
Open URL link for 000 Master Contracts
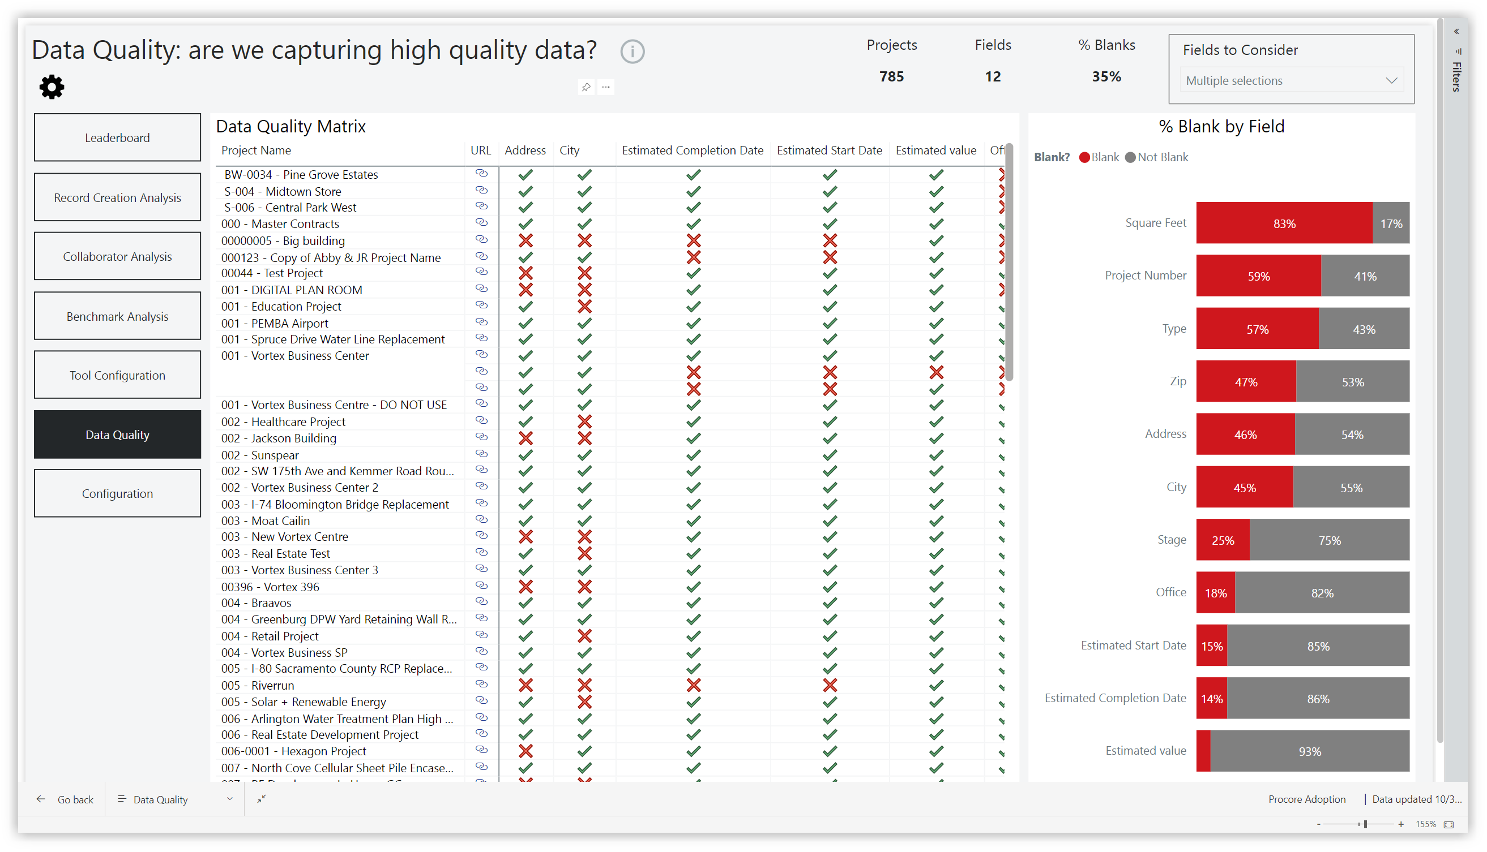pyautogui.click(x=481, y=223)
